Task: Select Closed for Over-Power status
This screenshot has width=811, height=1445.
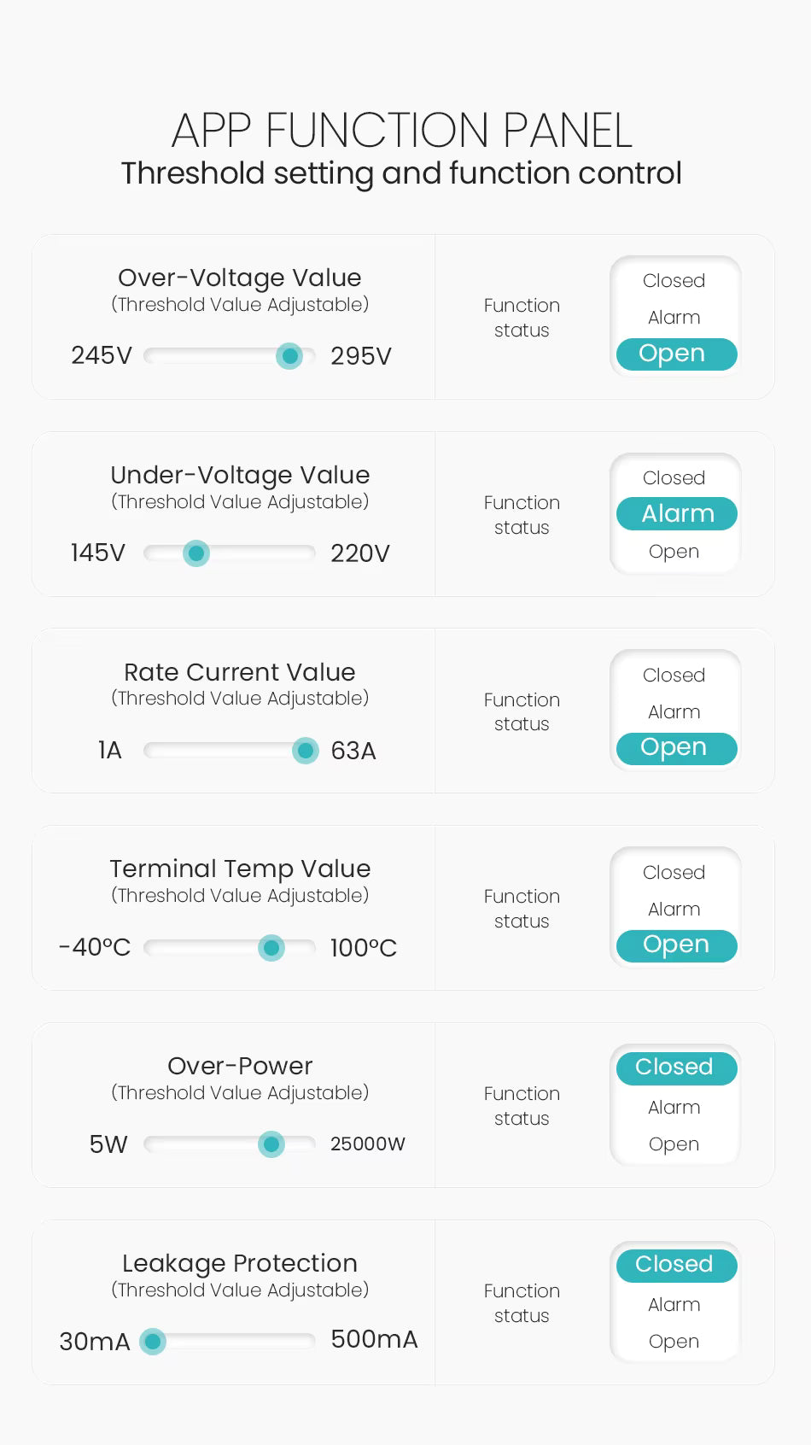Action: (675, 1068)
